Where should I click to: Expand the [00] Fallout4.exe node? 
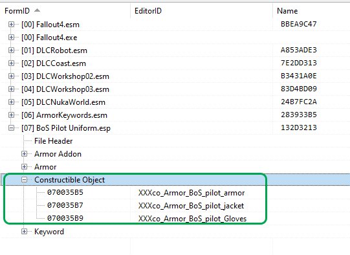point(11,38)
